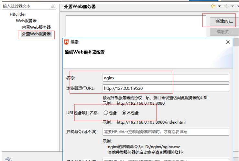Open the back history dropdown arrow
The image size is (239, 161).
point(220,6)
